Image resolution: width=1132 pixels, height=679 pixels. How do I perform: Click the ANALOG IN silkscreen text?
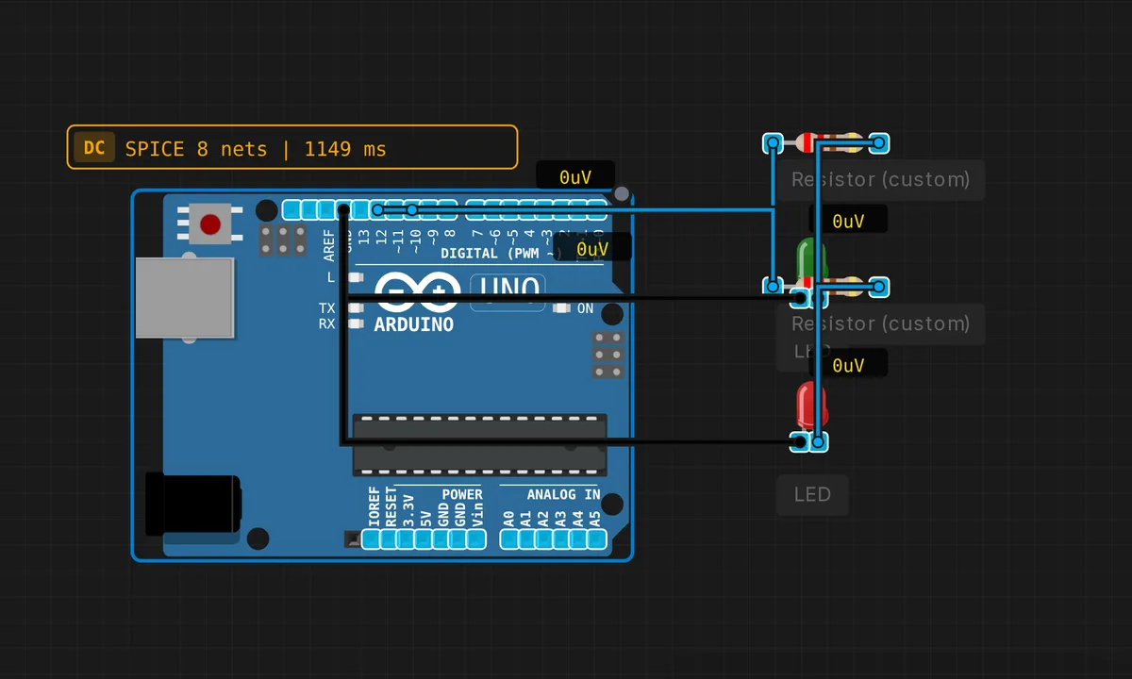click(x=563, y=494)
